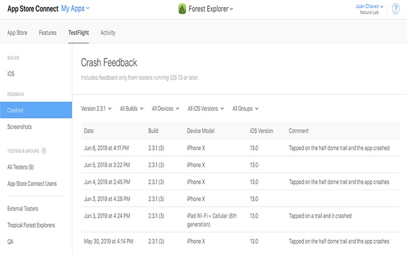Screen dimensions: 407x254
Task: Expand the Forest Explorer app switcher
Action: (211, 9)
